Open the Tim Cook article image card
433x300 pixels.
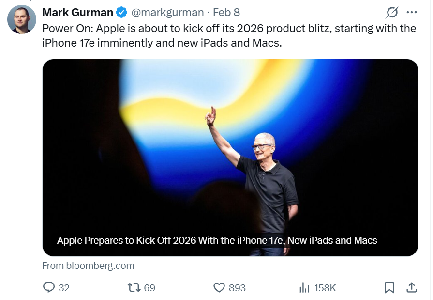(230, 145)
